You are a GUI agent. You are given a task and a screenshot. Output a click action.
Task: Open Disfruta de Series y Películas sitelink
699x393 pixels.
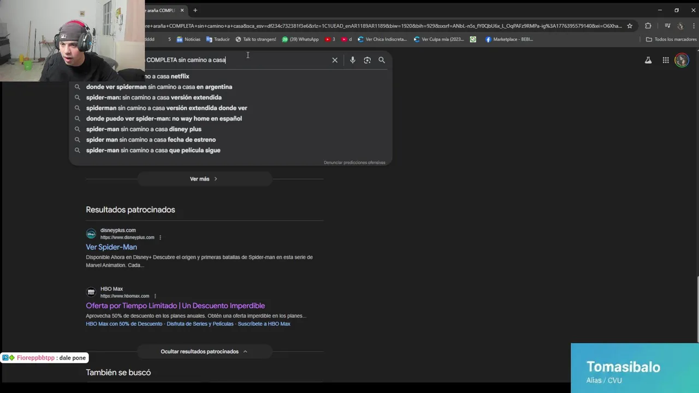click(200, 324)
